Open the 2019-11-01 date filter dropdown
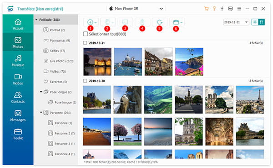Screen dimensions: 273x168 236,22
